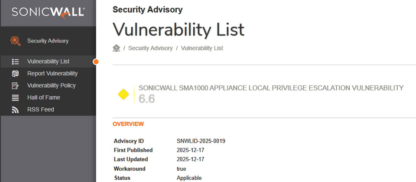Click the Security Advisory sidebar heading text
This screenshot has width=416, height=182.
pyautogui.click(x=48, y=41)
